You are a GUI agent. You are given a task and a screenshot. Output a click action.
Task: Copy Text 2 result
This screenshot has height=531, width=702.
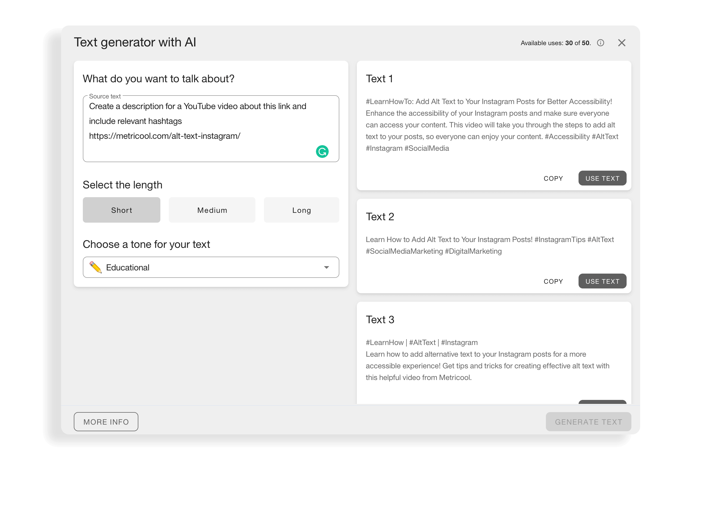(553, 281)
